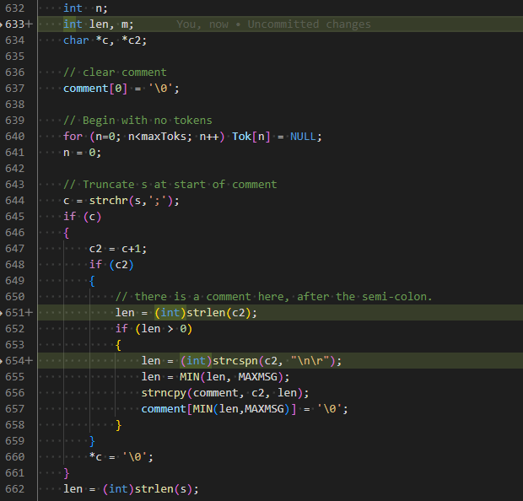523x501 pixels.
Task: Click the strchr call on line 644
Action: click(x=109, y=201)
